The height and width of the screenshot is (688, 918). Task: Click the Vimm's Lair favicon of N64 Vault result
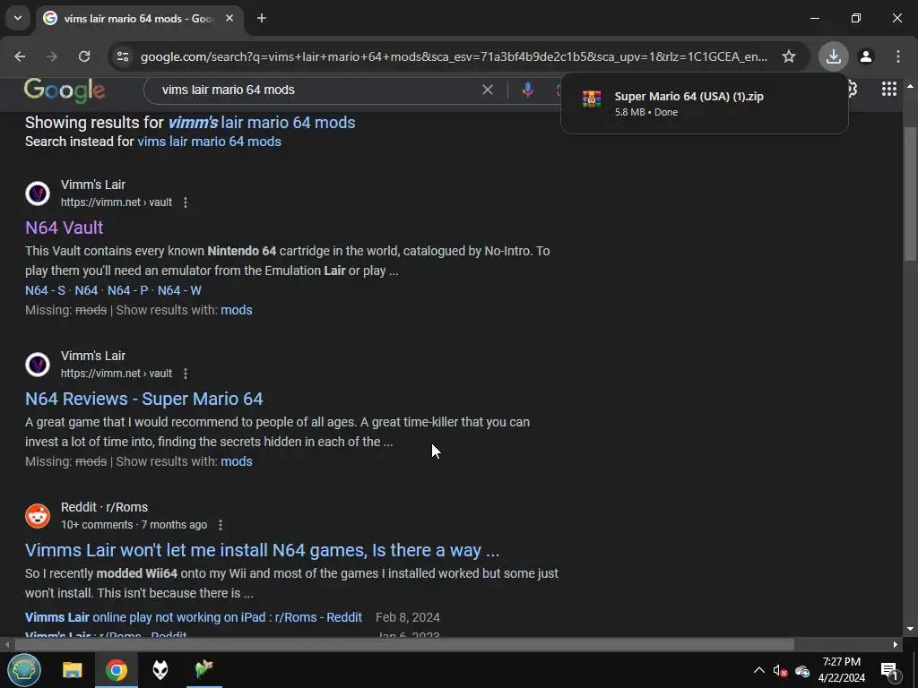pyautogui.click(x=38, y=193)
